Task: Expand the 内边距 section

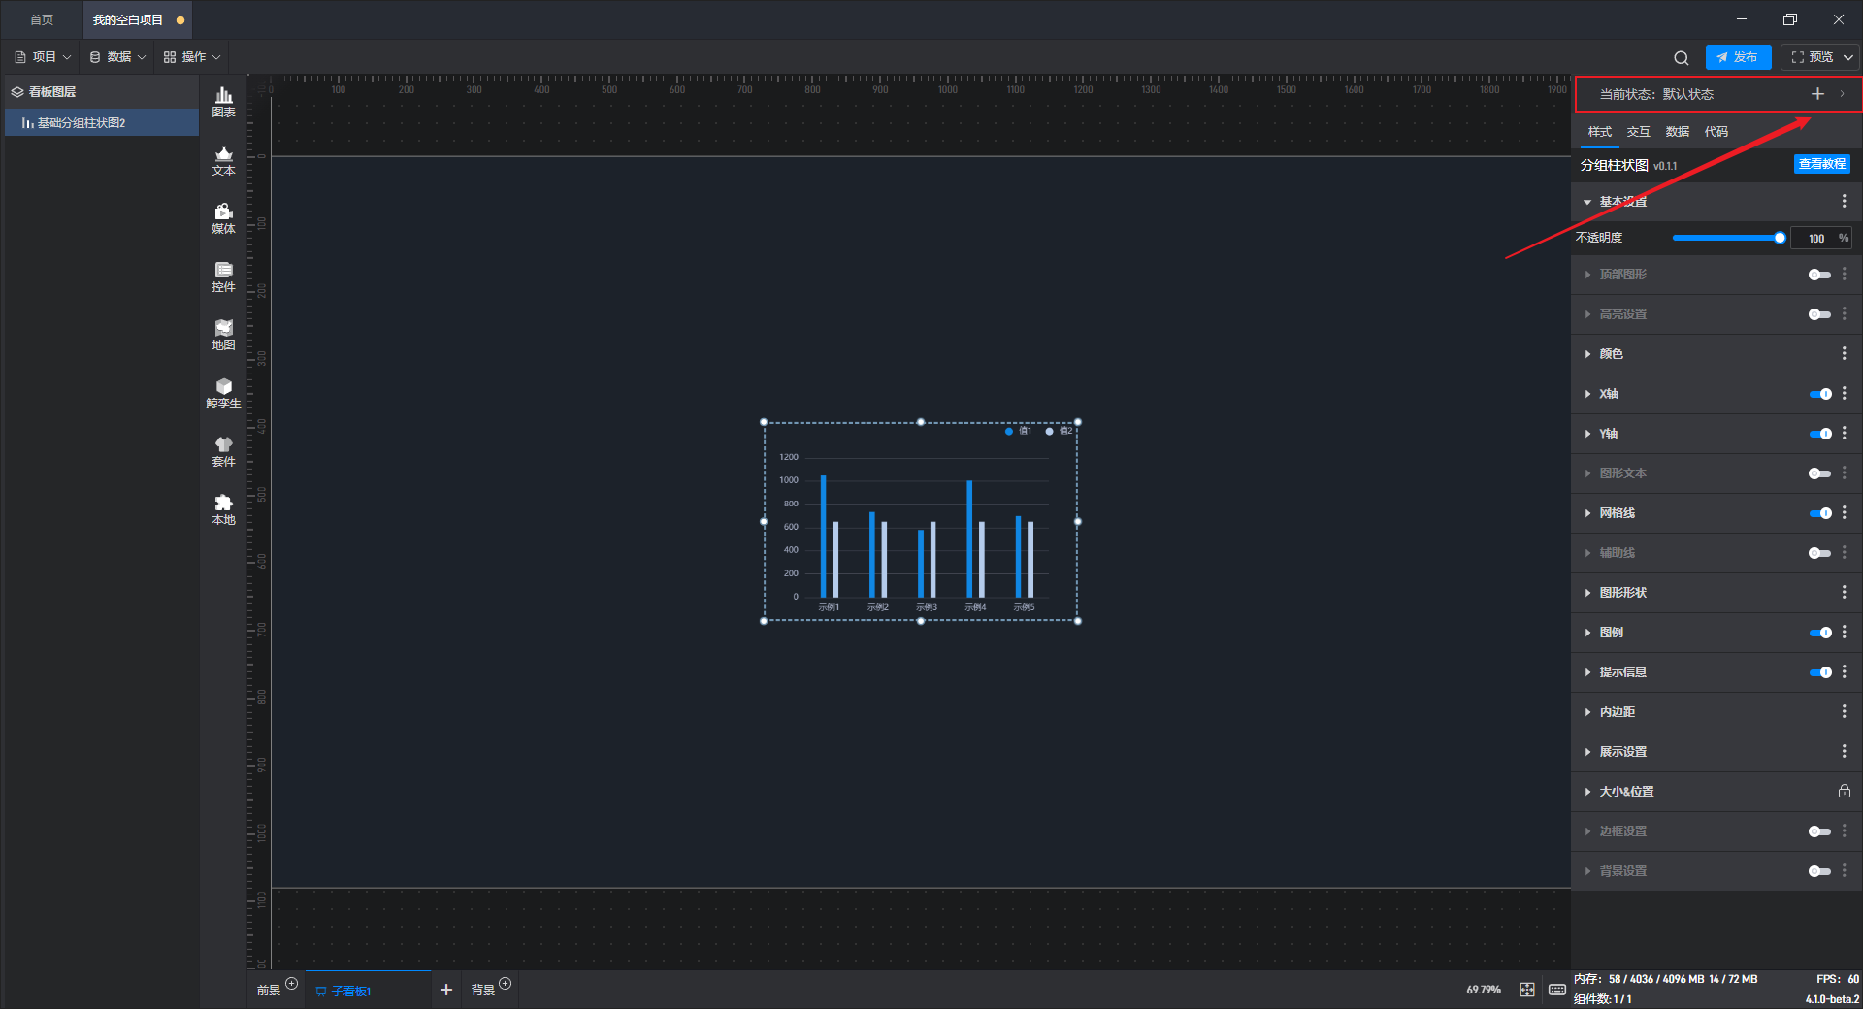Action: coord(1587,712)
